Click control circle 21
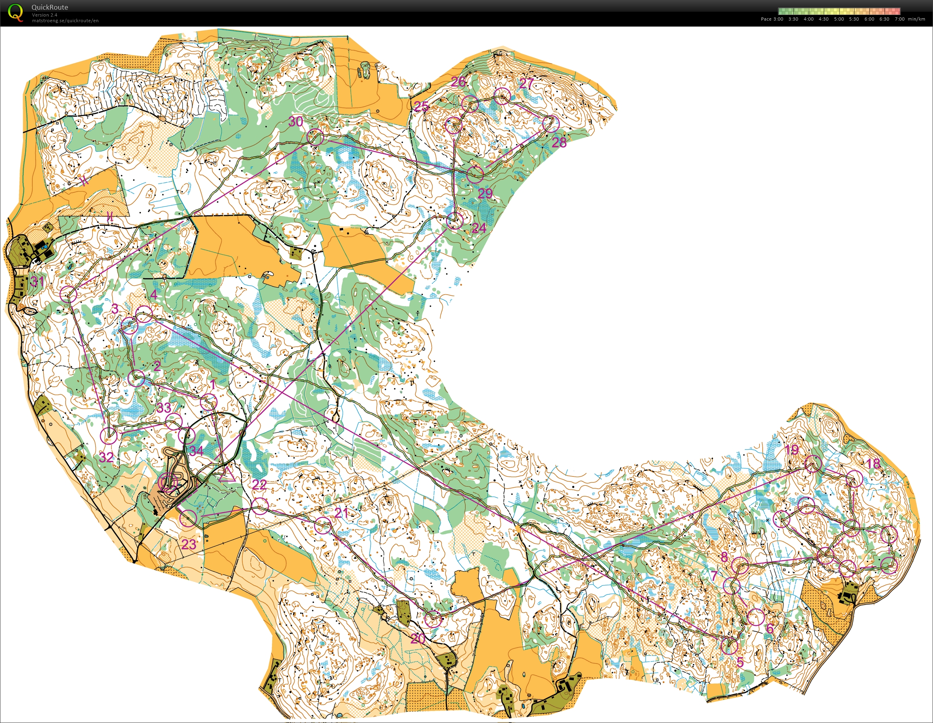This screenshot has width=933, height=723. click(x=322, y=525)
